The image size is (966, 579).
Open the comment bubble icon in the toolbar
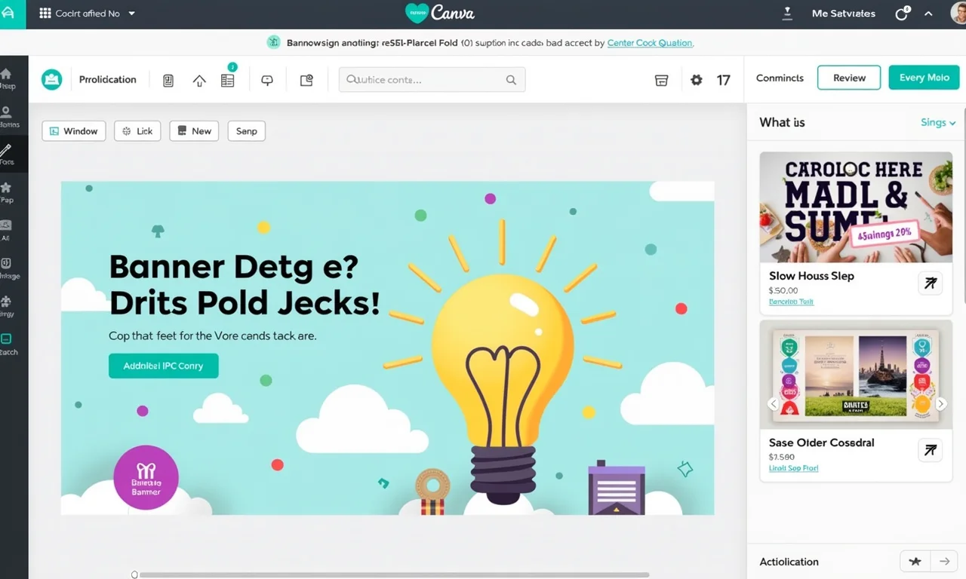point(266,79)
